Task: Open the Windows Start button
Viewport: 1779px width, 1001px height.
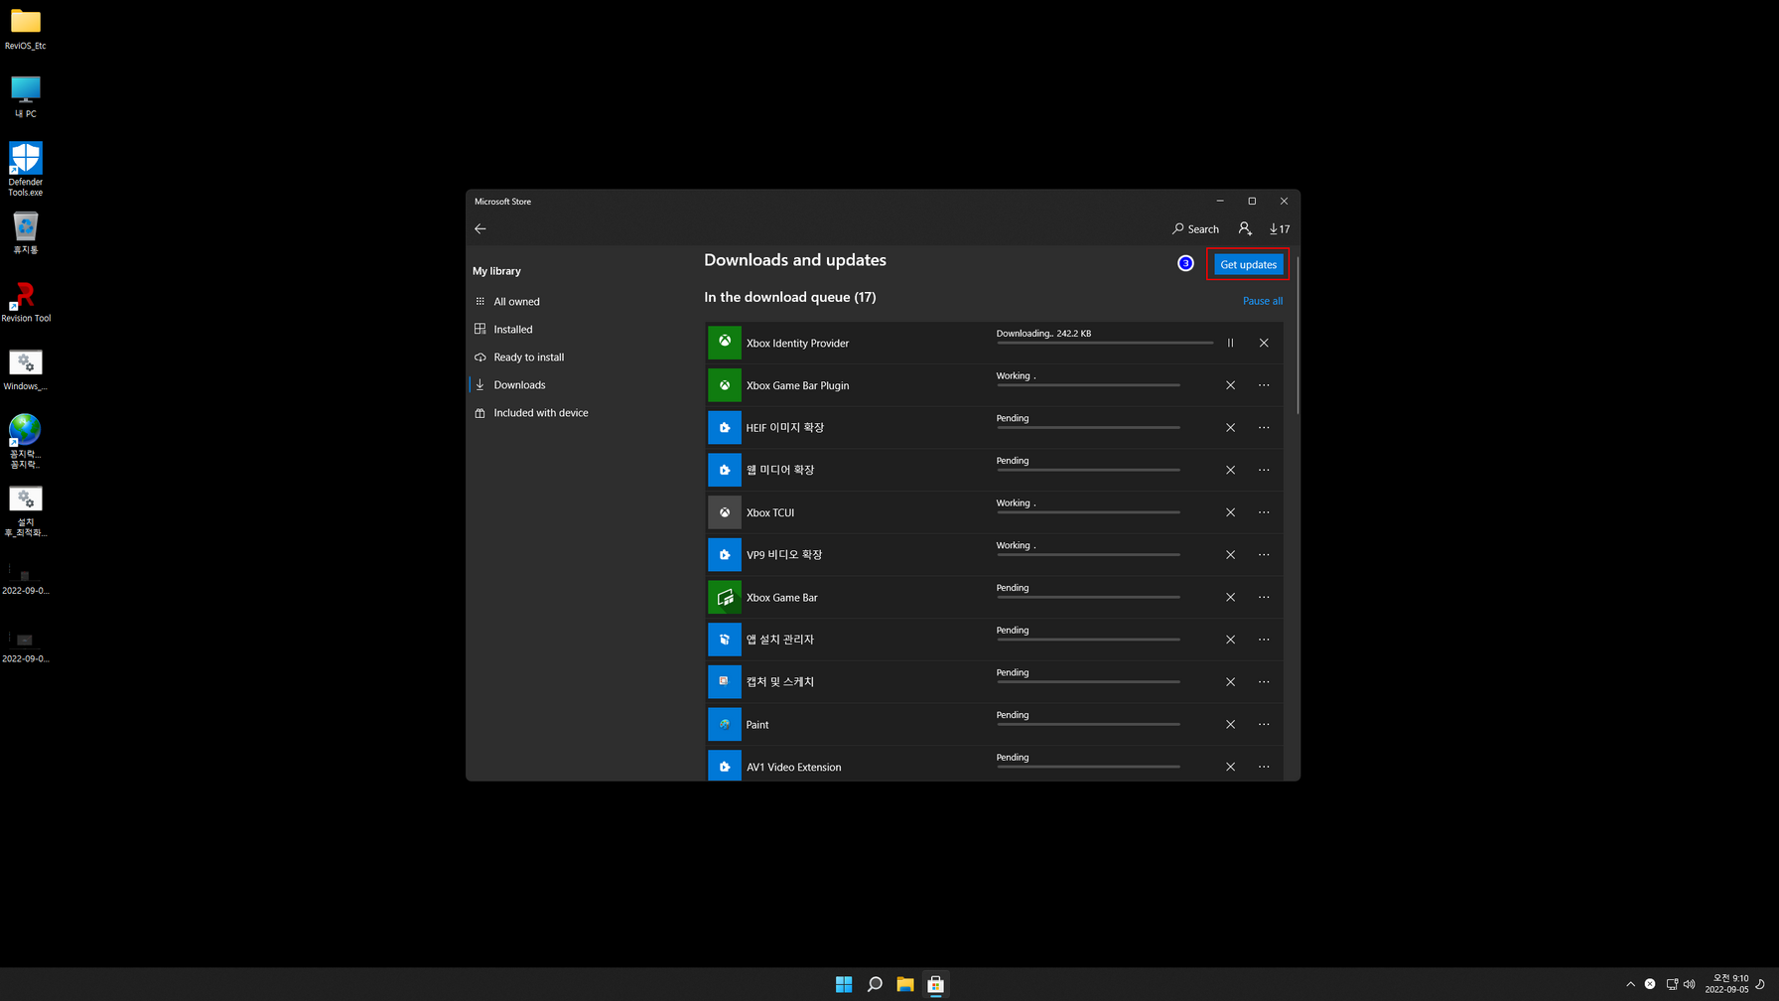Action: [844, 984]
